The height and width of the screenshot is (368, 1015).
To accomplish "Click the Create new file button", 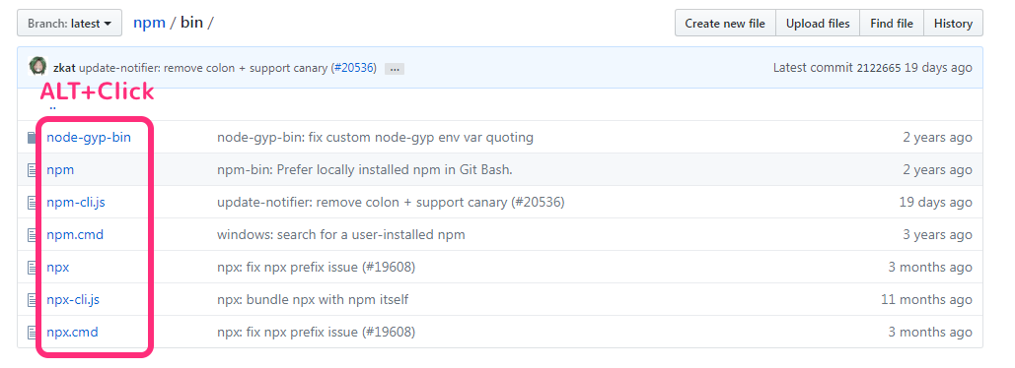I will click(x=725, y=24).
